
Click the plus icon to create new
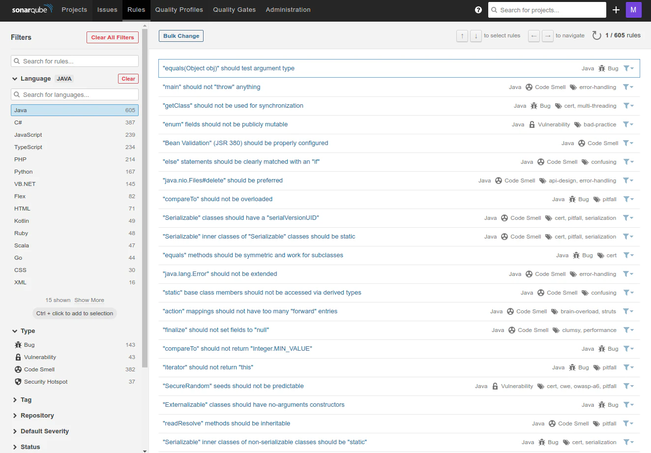[616, 10]
